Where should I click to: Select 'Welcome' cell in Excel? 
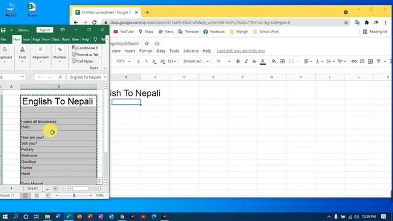click(x=59, y=155)
